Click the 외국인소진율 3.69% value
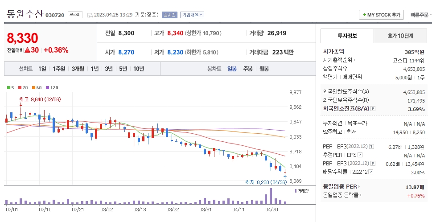This screenshot has height=222, width=432. pyautogui.click(x=416, y=109)
